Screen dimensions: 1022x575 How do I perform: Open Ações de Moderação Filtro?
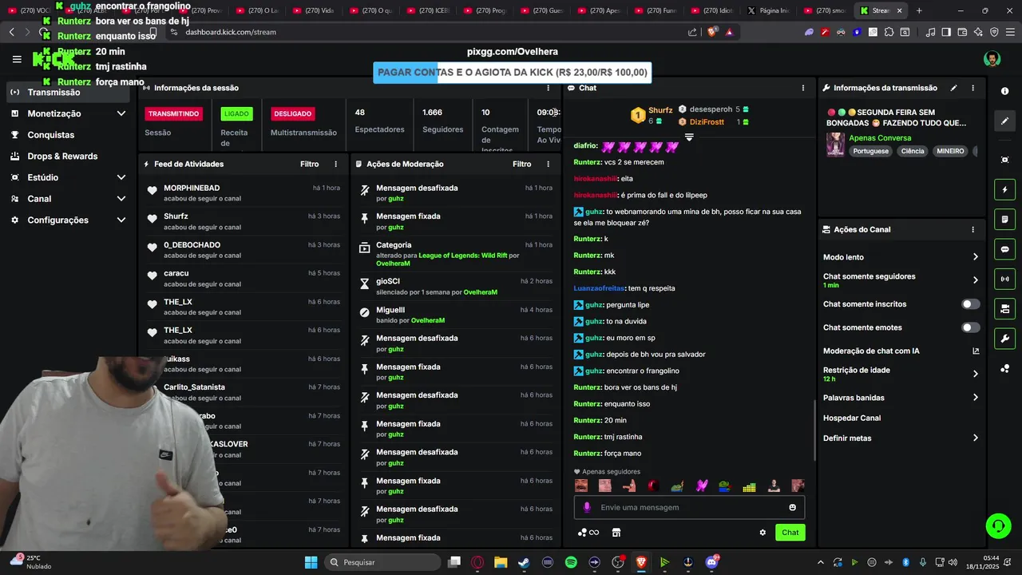click(x=521, y=164)
